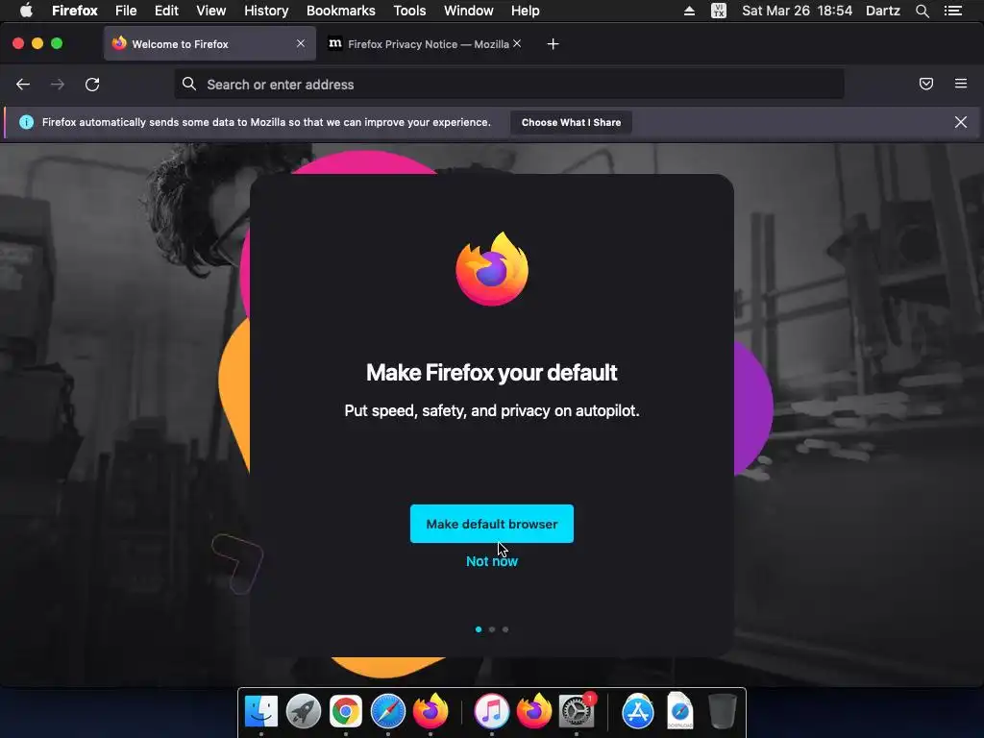Open the Safari download file in Dock

[679, 710]
